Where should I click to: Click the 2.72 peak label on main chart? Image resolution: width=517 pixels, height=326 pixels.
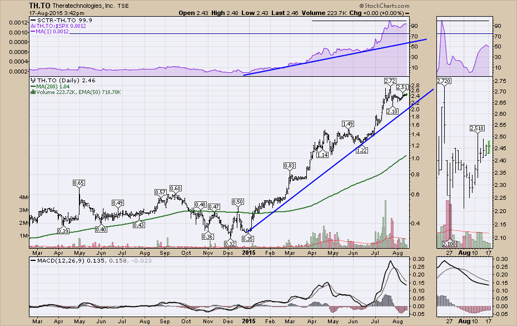390,81
